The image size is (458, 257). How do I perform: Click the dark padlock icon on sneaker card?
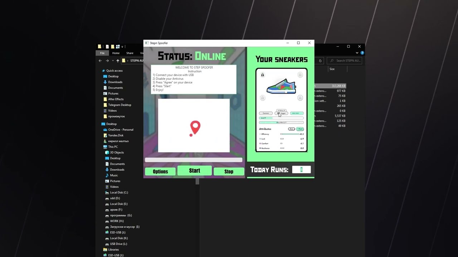pos(263,75)
